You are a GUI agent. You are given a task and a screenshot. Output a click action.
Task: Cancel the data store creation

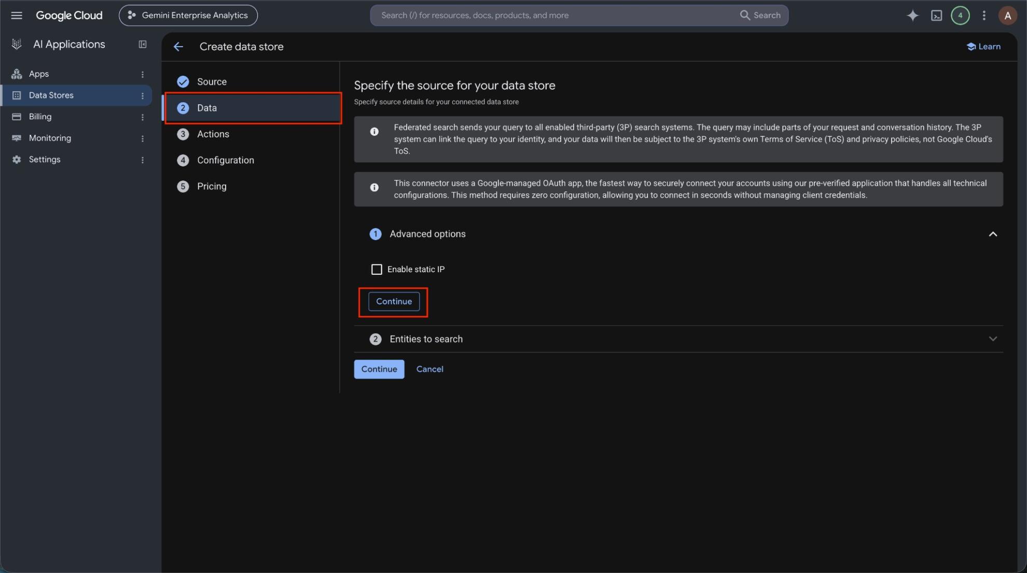tap(429, 369)
